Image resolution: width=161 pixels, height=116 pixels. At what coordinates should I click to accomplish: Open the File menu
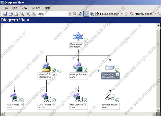pos(6,8)
